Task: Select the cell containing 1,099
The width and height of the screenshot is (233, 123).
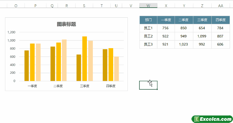Action: (202, 36)
